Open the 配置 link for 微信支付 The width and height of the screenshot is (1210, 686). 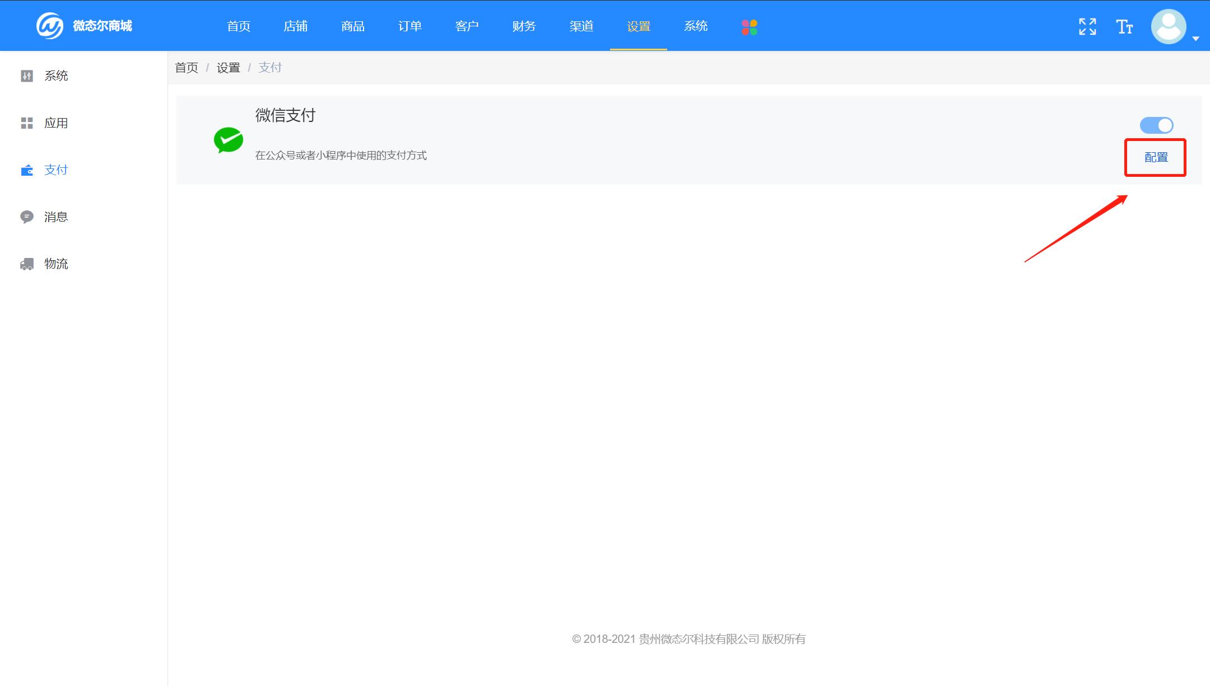(1156, 157)
